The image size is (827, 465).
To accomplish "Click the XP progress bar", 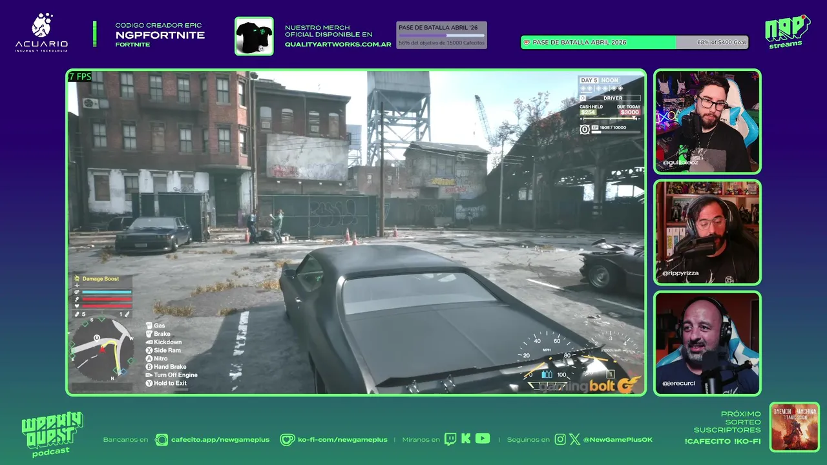I will click(x=616, y=132).
